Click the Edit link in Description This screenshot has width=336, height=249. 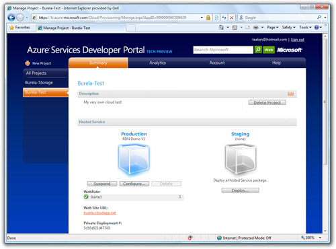tap(290, 94)
